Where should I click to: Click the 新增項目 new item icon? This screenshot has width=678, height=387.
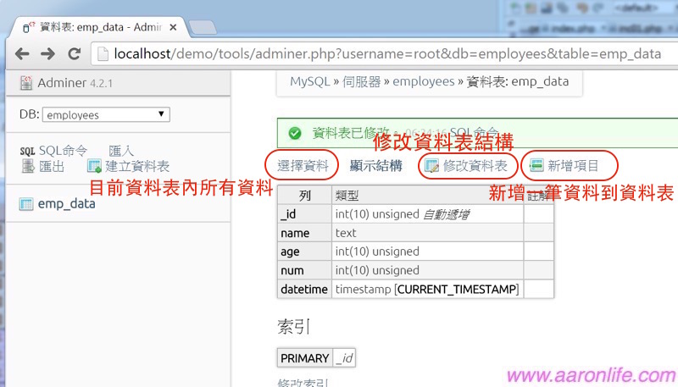[x=536, y=165]
